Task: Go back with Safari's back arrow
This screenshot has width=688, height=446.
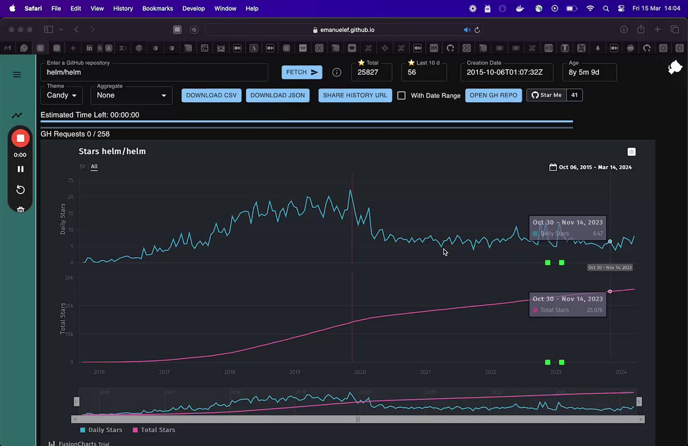Action: 76,30
